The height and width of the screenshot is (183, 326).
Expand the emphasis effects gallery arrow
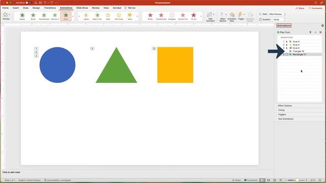pos(137,16)
